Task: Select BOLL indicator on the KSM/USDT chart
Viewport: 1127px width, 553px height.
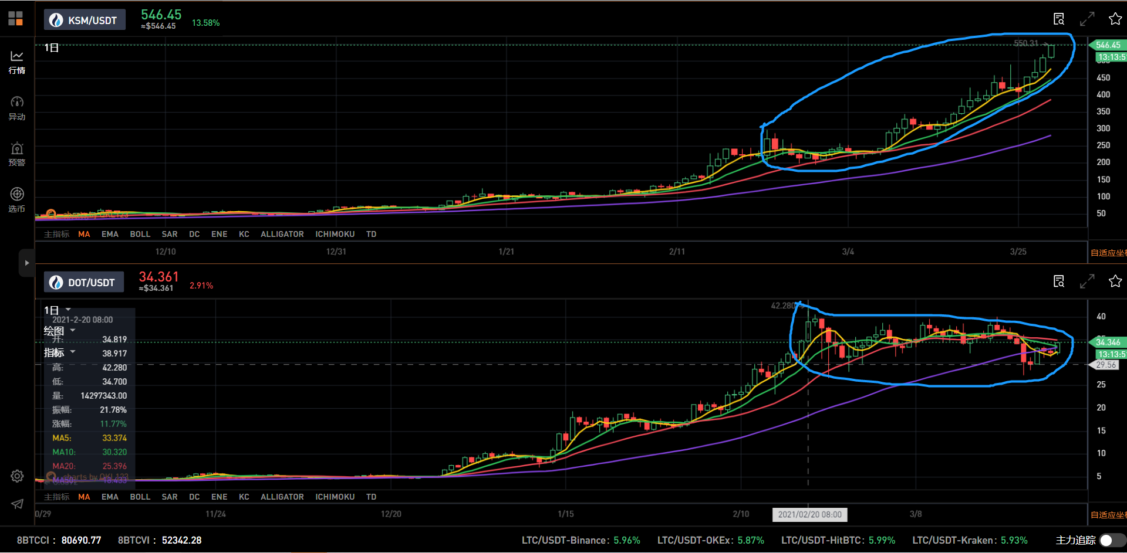Action: point(140,234)
